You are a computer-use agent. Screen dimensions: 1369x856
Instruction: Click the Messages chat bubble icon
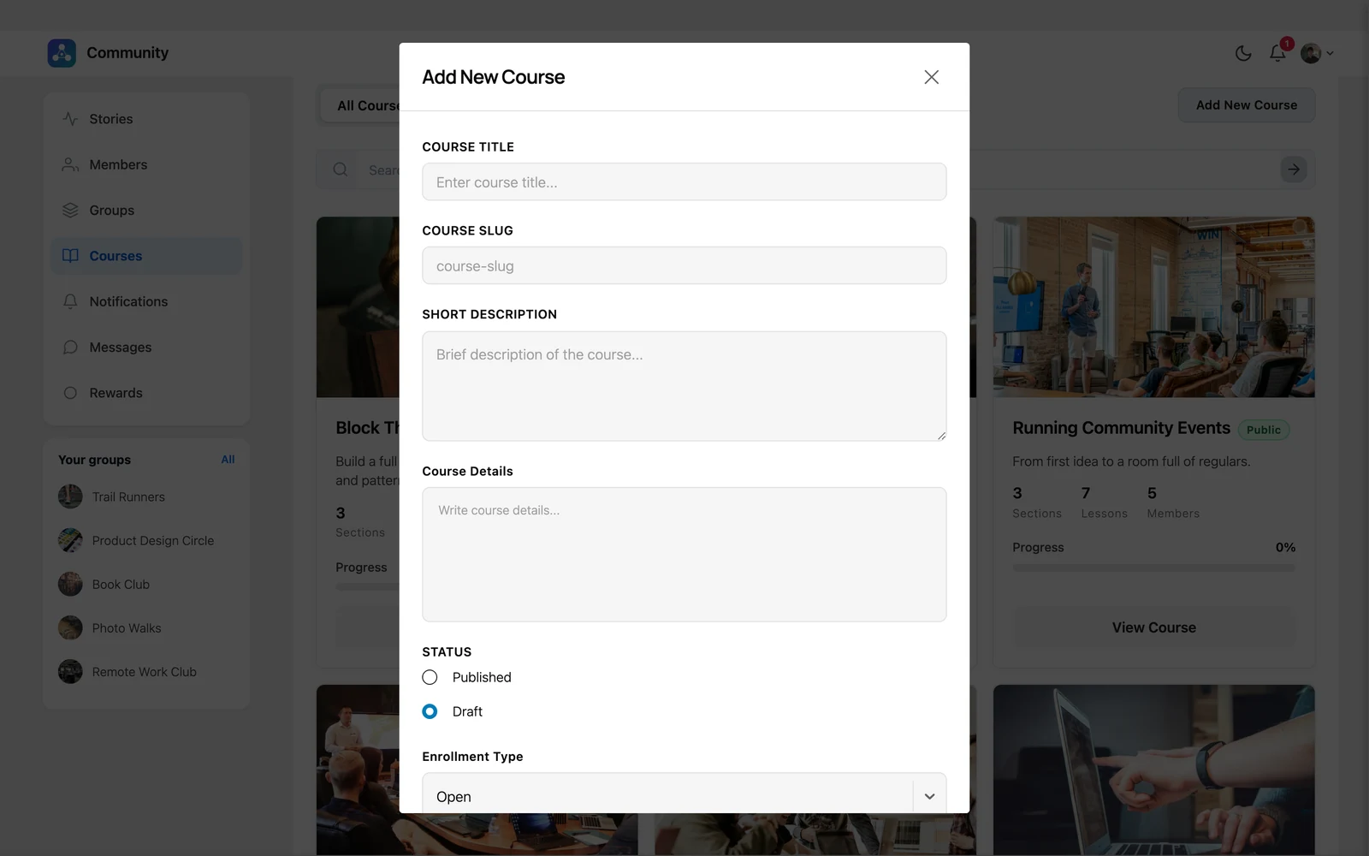(70, 348)
